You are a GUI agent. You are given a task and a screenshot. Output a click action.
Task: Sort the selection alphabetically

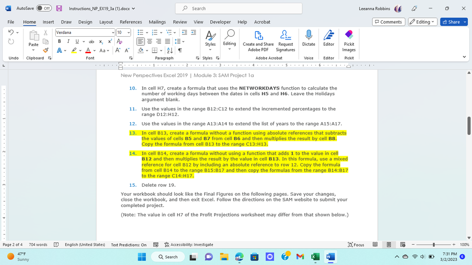pyautogui.click(x=170, y=50)
